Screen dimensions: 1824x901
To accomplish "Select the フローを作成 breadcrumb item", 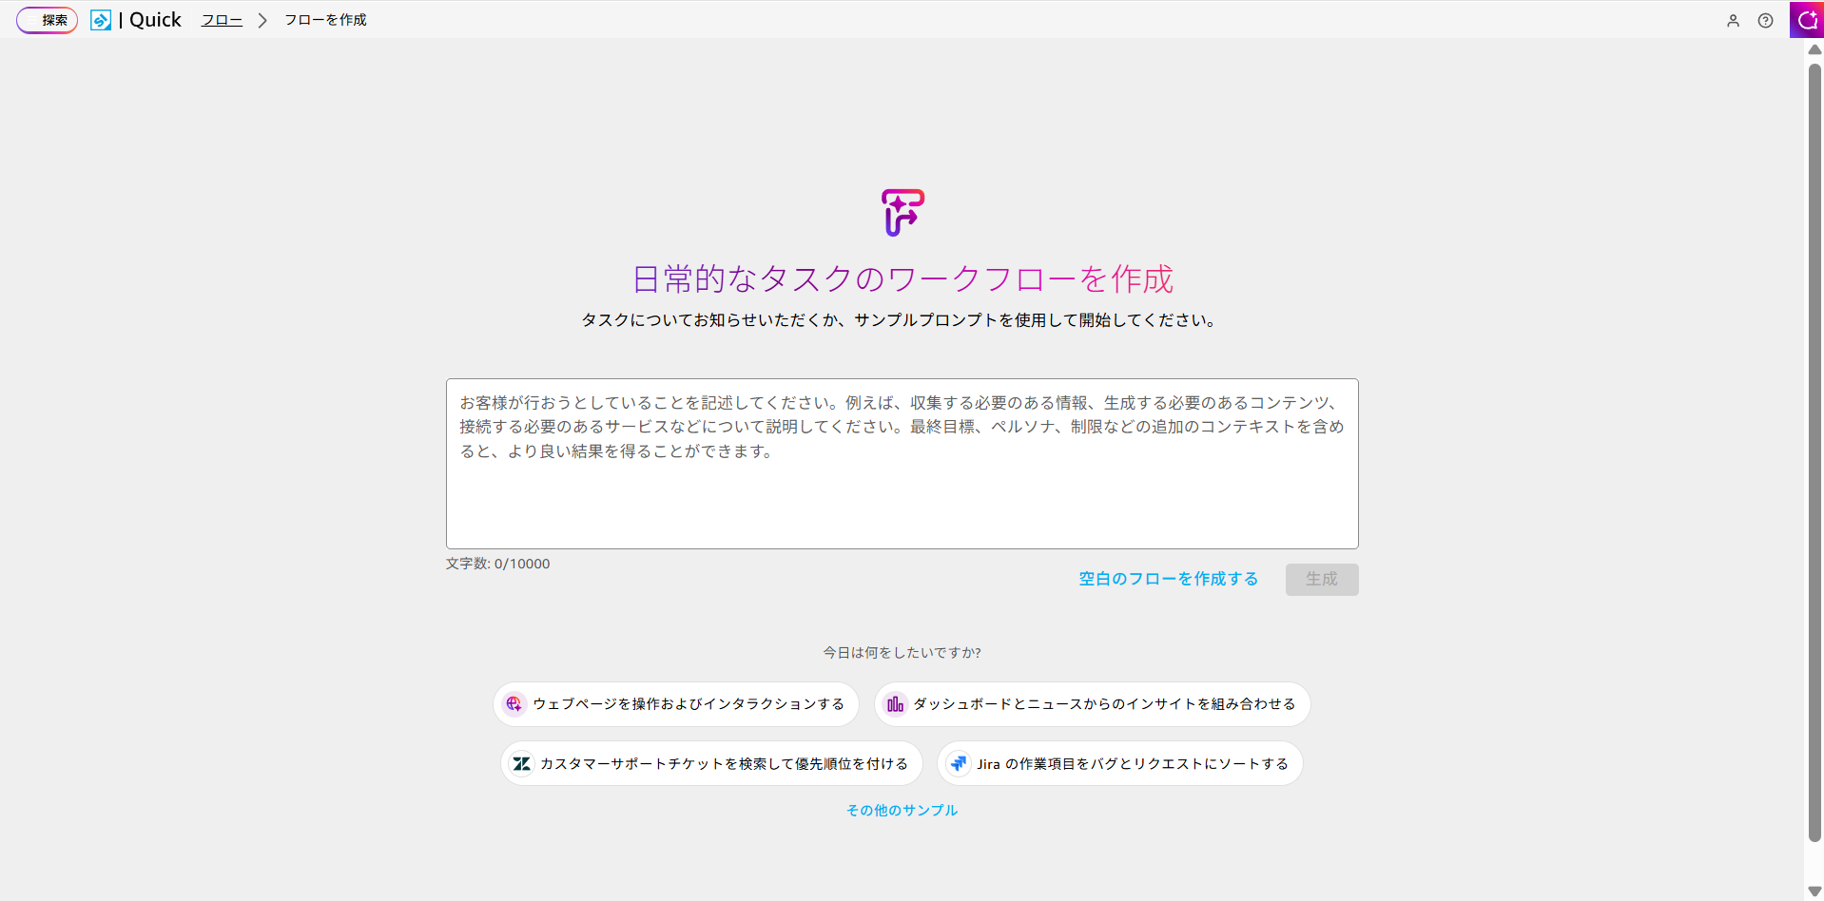I will click(x=325, y=20).
